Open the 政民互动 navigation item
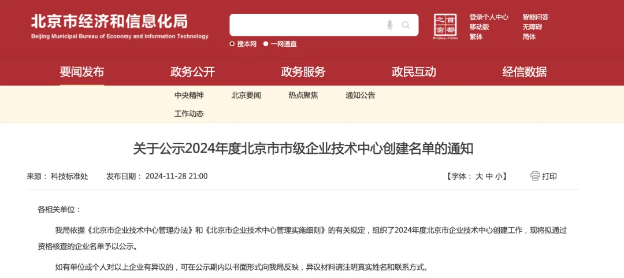This screenshot has height=278, width=624. pyautogui.click(x=414, y=72)
